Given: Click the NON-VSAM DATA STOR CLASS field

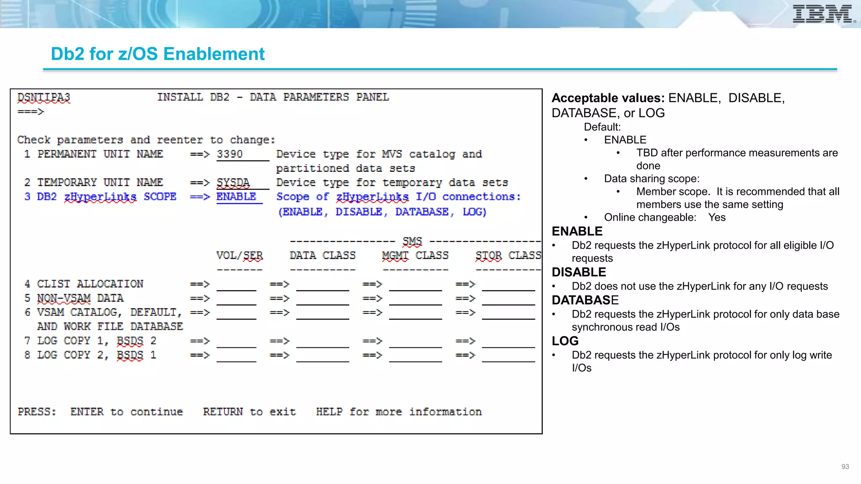Looking at the screenshot, I should 508,299.
